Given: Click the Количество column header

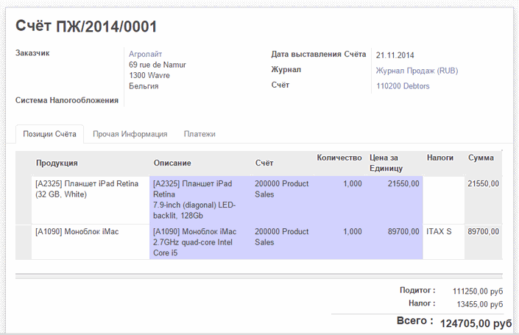Looking at the screenshot, I should (339, 158).
